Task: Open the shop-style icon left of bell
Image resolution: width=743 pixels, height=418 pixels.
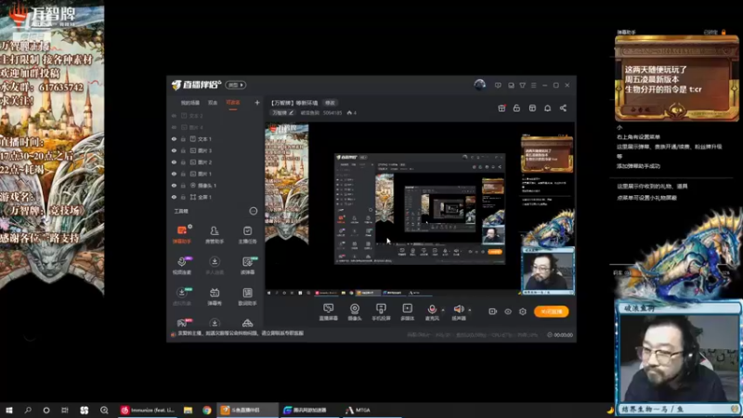Action: tap(532, 108)
